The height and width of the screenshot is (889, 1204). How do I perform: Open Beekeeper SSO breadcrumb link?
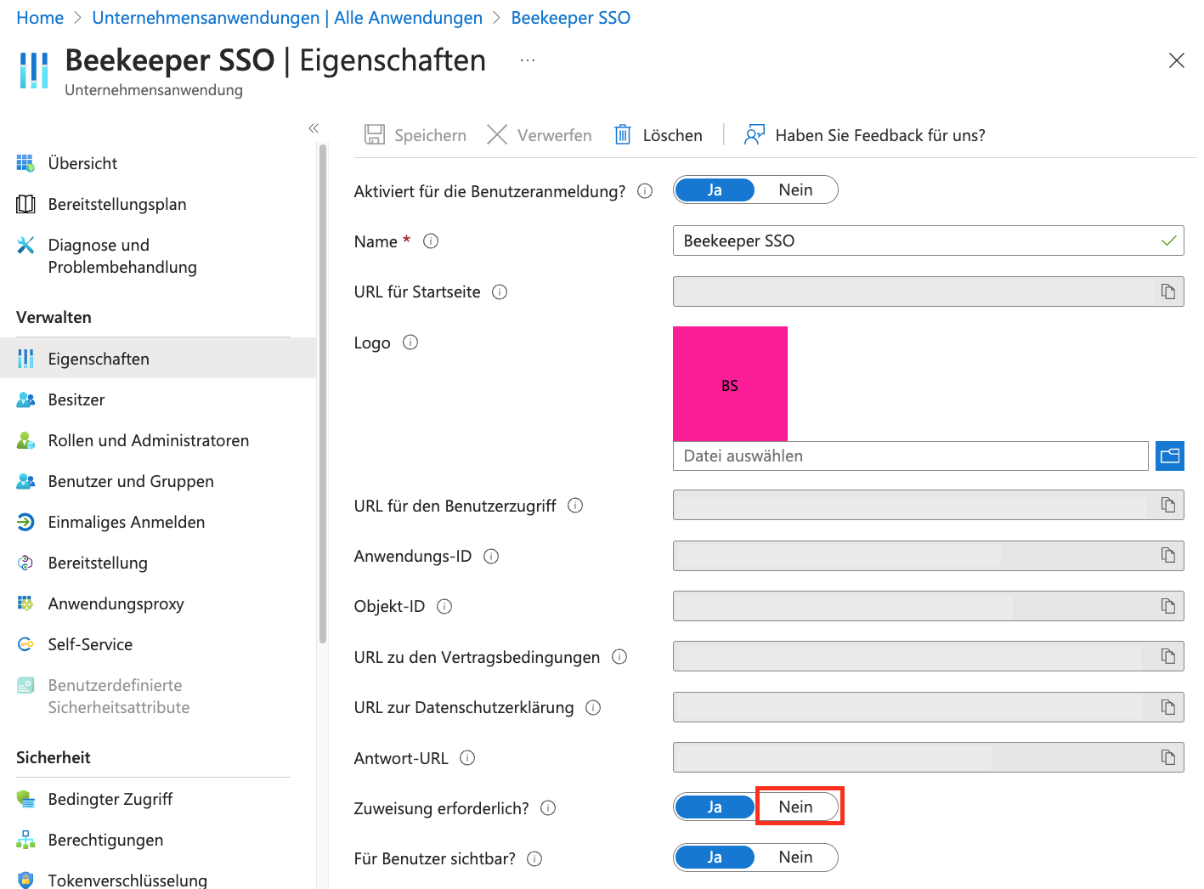[x=571, y=18]
